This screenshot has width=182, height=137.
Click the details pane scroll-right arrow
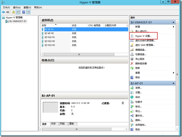click(x=127, y=129)
